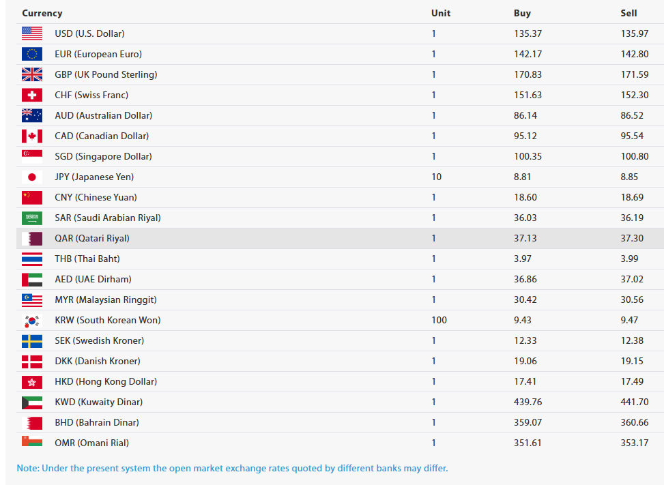This screenshot has width=664, height=485.
Task: Click the UK Union Jack flag icon
Action: pos(32,74)
